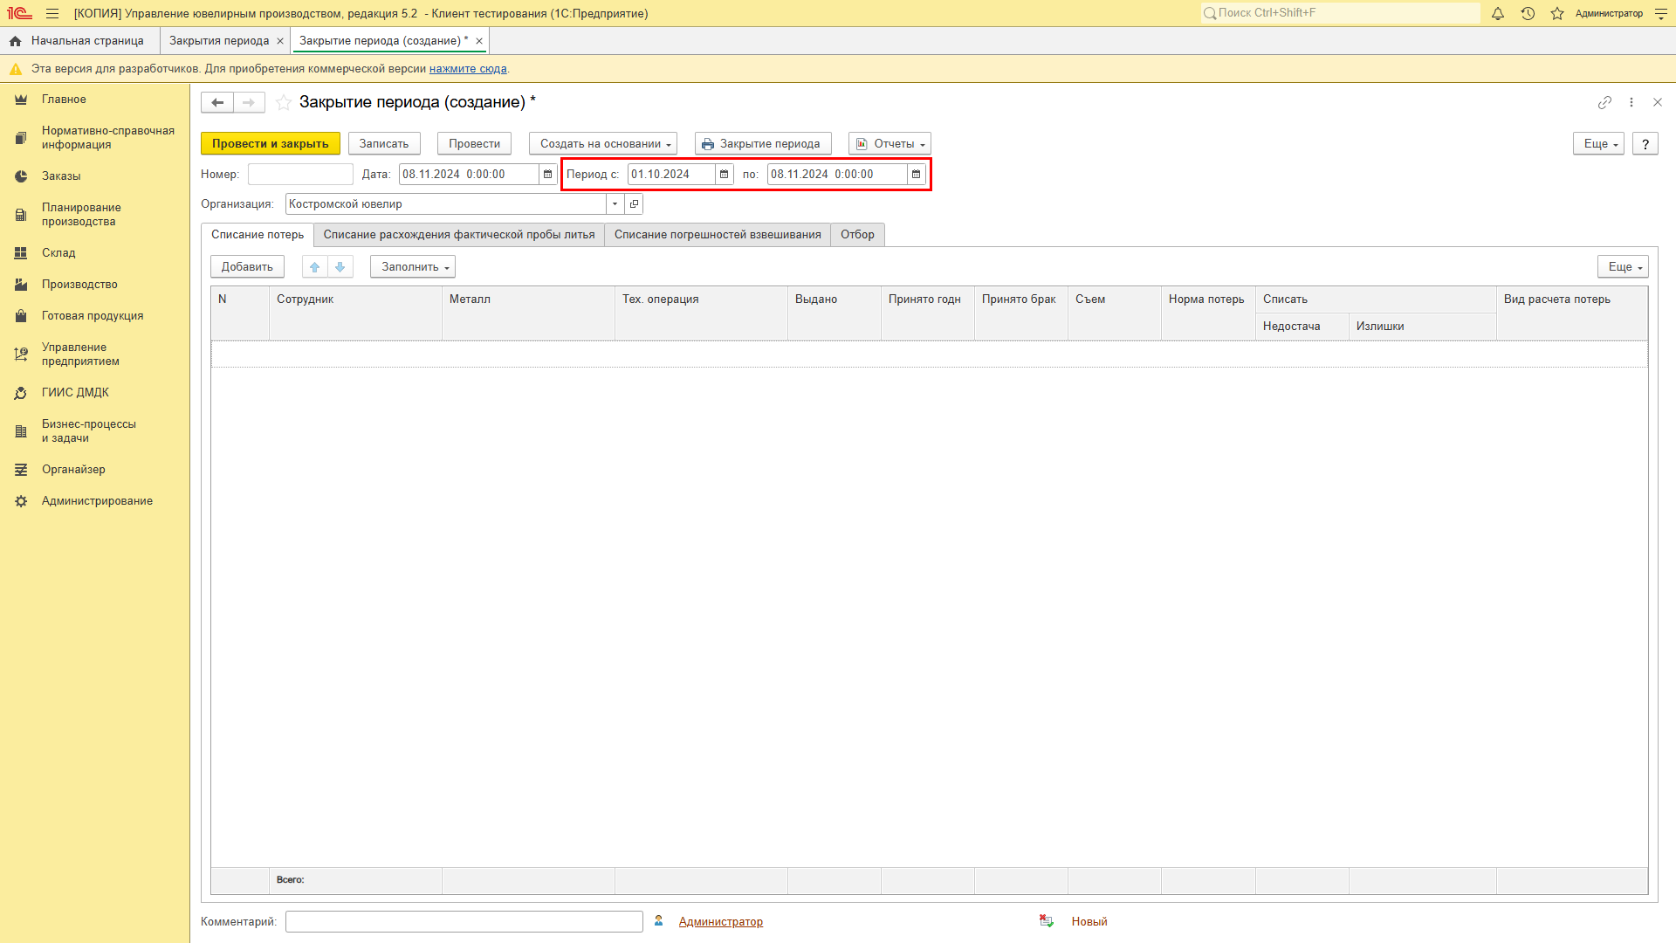Add document to favorites star
The image size is (1676, 943).
click(x=284, y=102)
